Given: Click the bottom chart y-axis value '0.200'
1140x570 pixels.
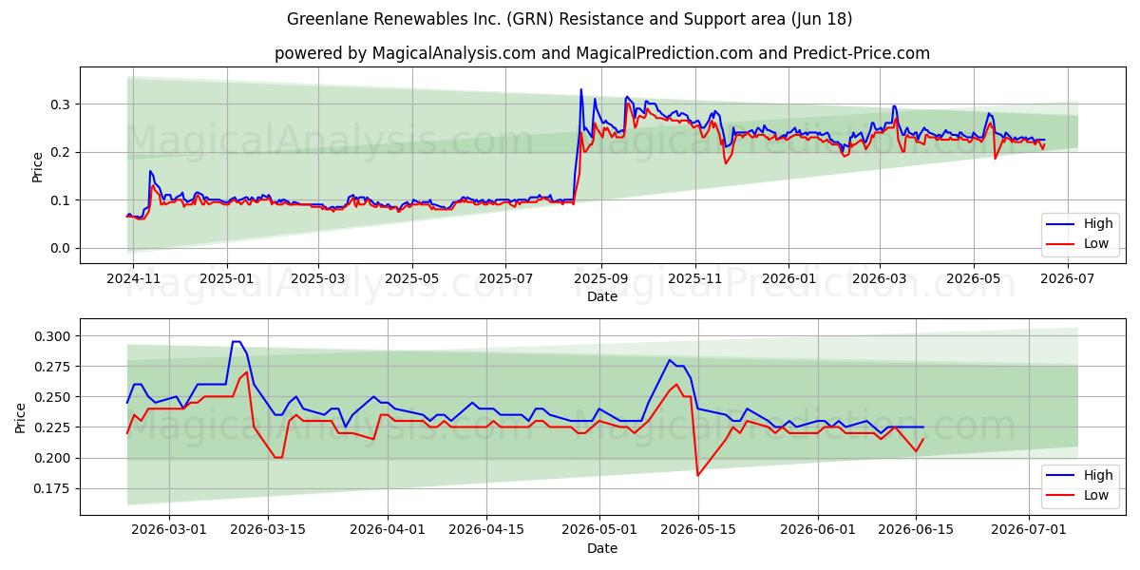Looking at the screenshot, I should click(53, 458).
